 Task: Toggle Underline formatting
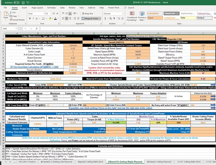(x=36, y=18)
